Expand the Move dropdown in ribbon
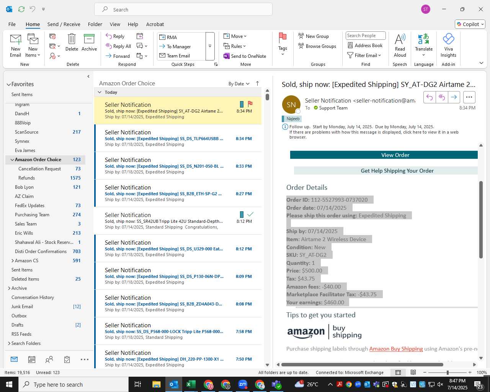Viewport: 490px width, 392px height. [x=235, y=36]
